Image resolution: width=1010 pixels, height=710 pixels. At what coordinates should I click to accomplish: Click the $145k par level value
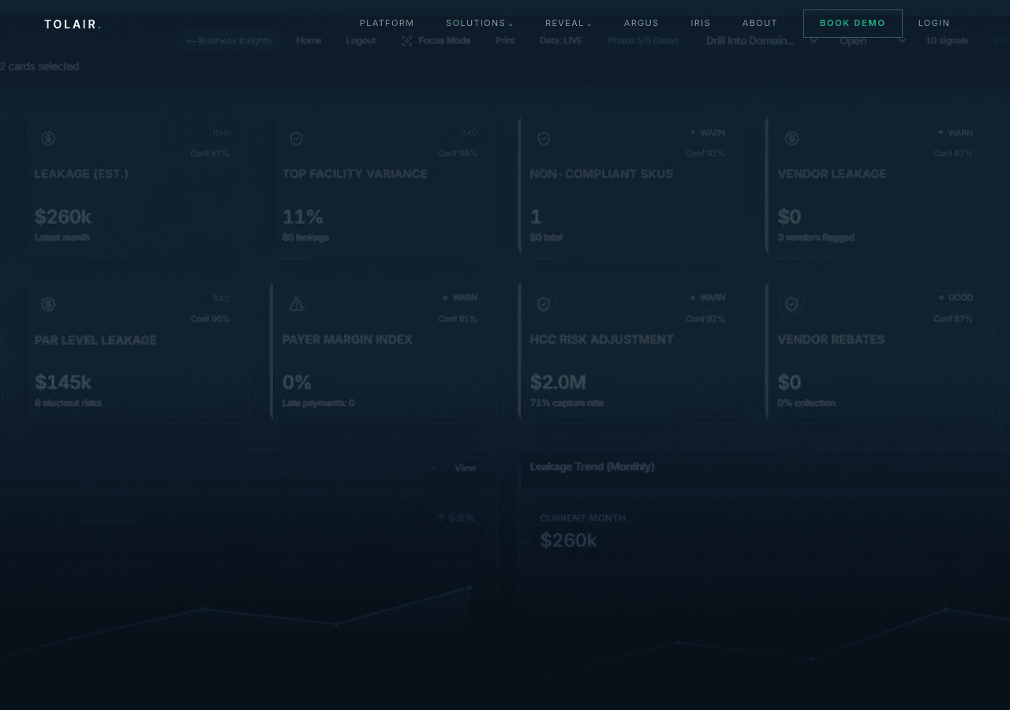pos(63,383)
